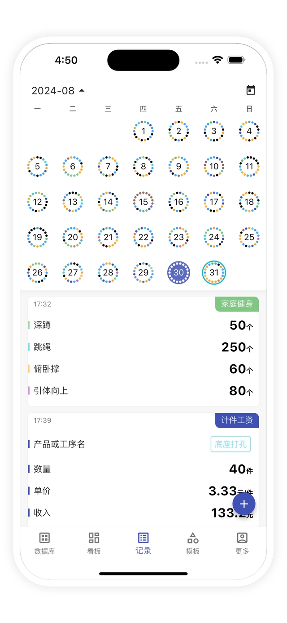The width and height of the screenshot is (287, 623).
Task: Tap the 数量 40件 field row
Action: (x=143, y=469)
